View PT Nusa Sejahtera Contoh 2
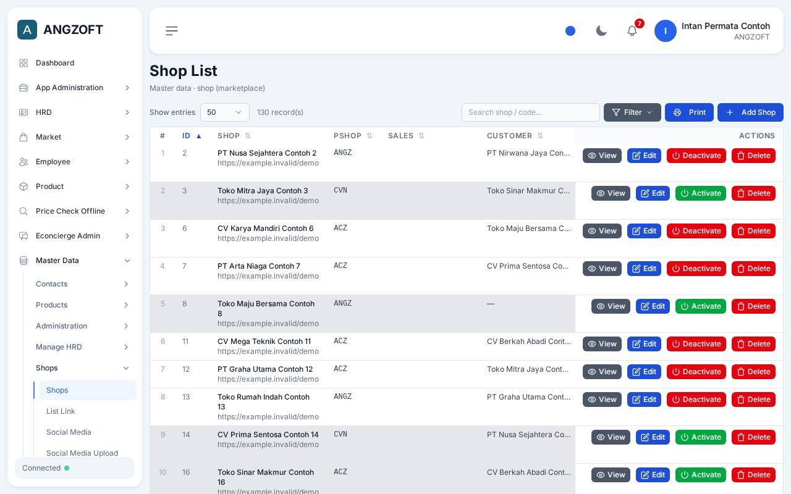Screen dimensions: 791x494 (602, 156)
